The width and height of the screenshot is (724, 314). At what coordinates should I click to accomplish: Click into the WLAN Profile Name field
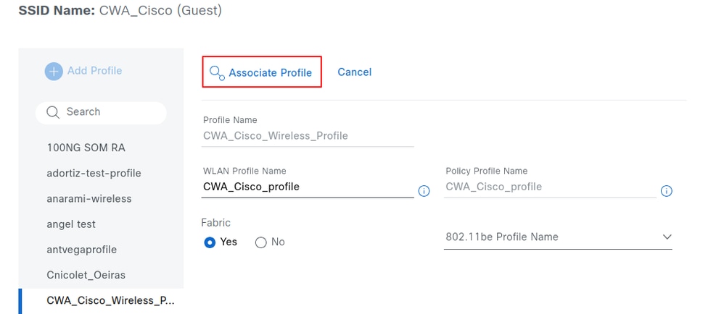[x=308, y=187]
